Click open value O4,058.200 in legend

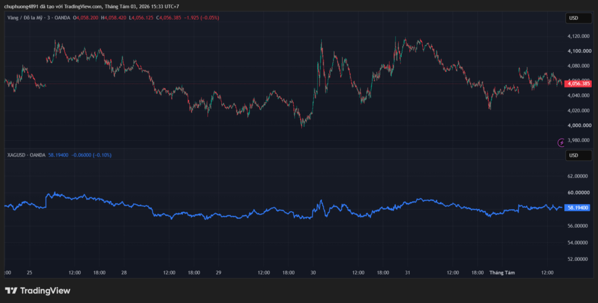point(86,18)
